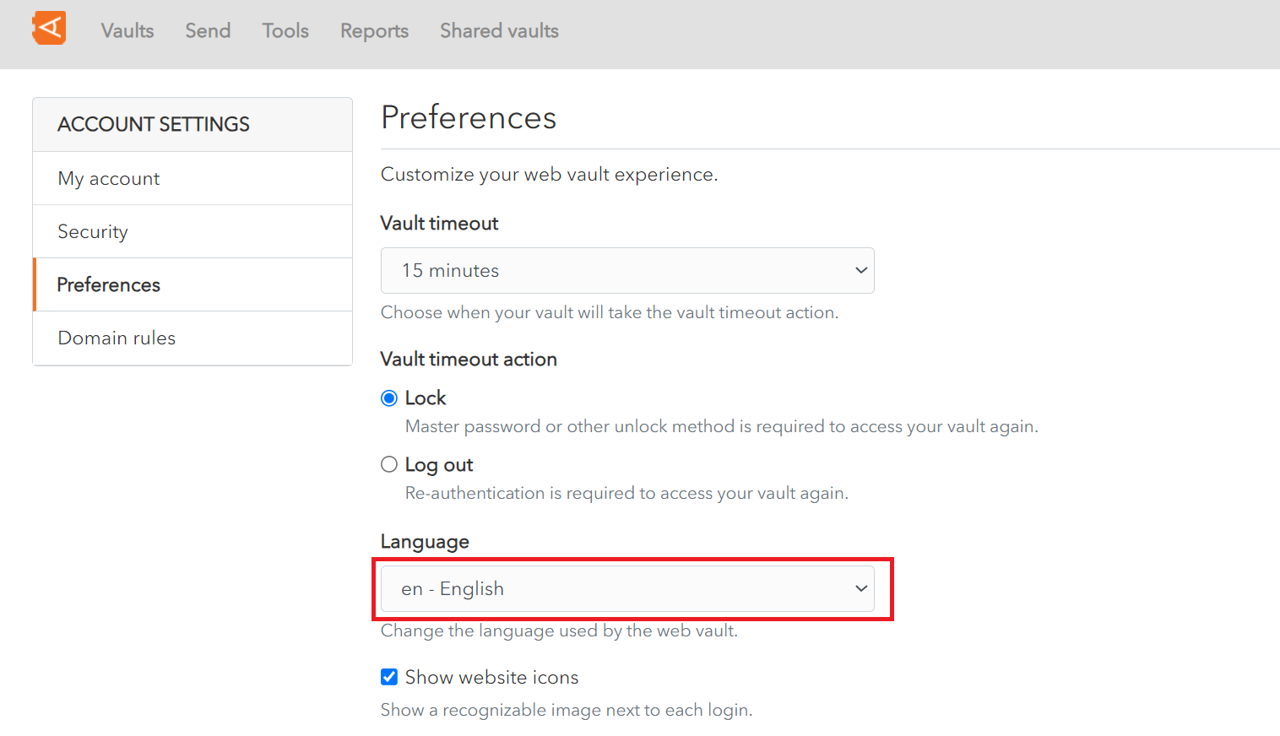Click 'Show a recognizable image next to each login.'
This screenshot has width=1280, height=736.
point(567,710)
